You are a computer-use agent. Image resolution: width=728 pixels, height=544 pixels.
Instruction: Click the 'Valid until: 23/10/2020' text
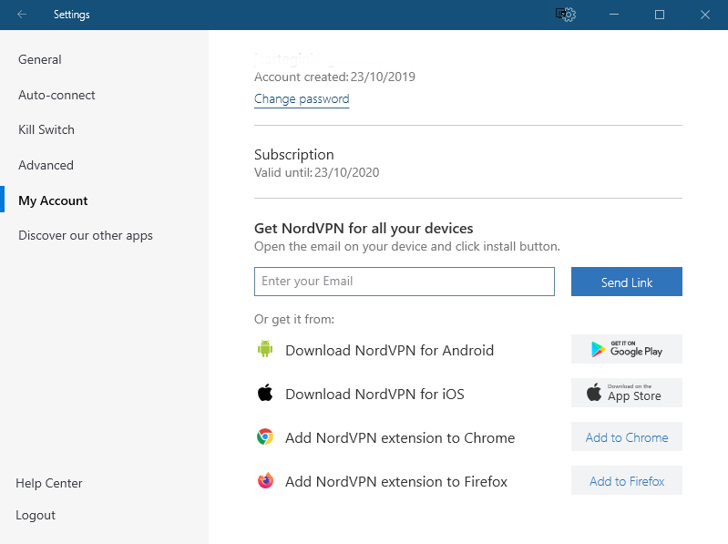(x=317, y=172)
